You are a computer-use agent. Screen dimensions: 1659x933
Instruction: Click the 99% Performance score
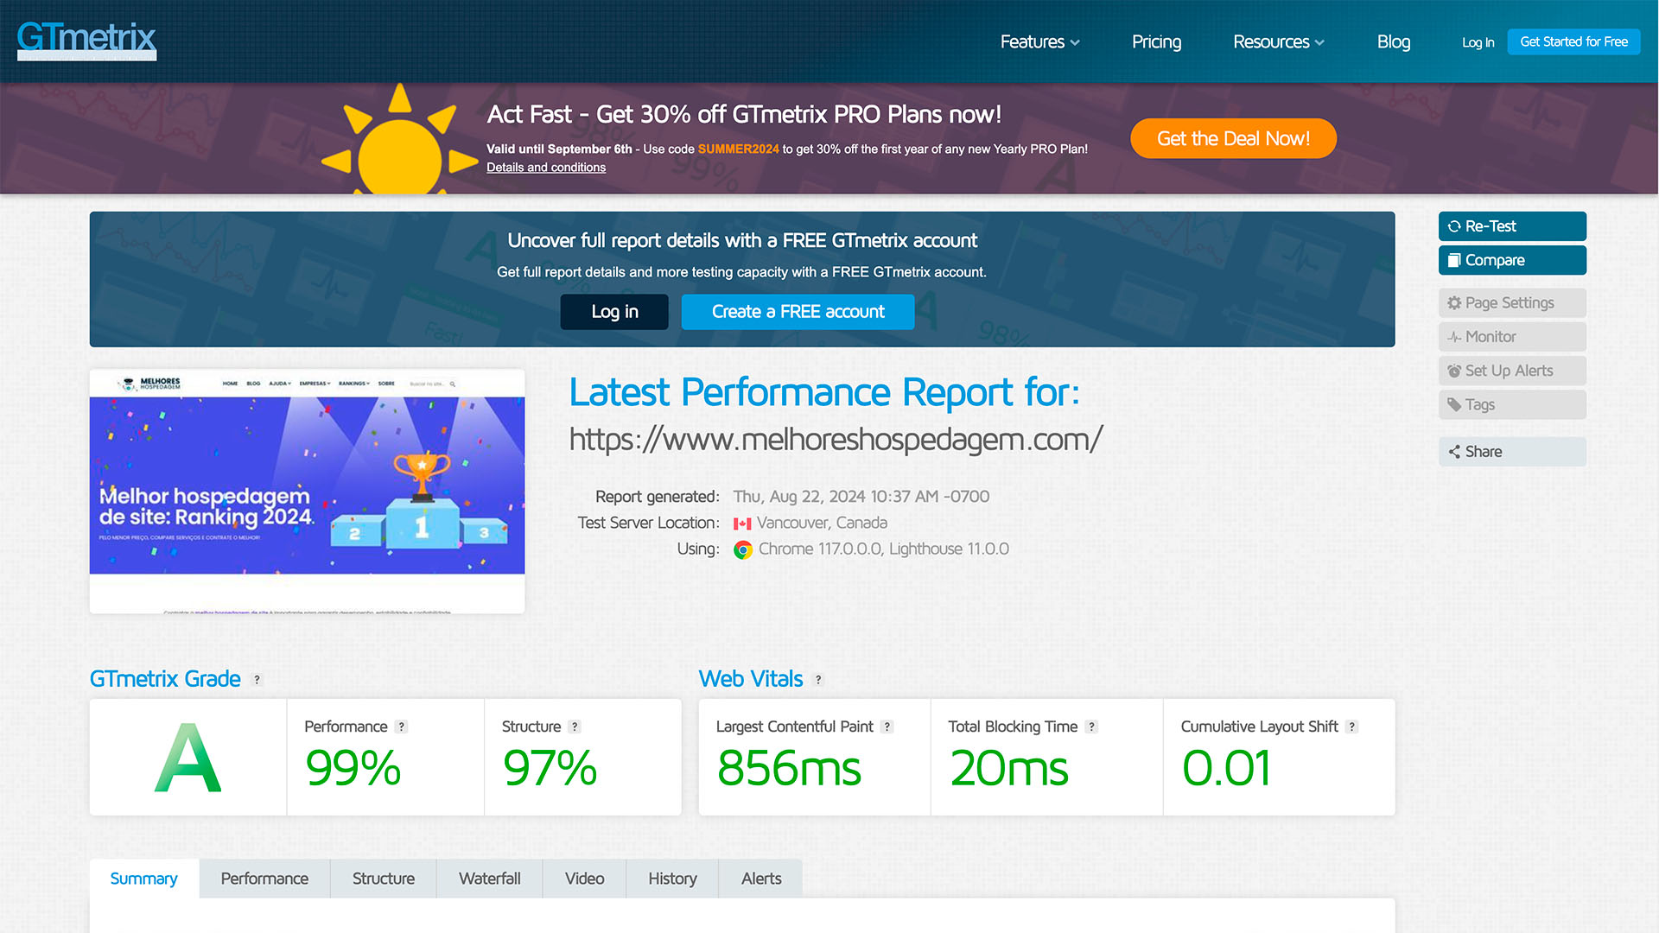[353, 768]
